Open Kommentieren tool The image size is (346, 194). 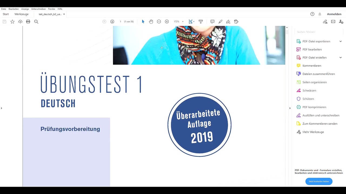(x=309, y=65)
